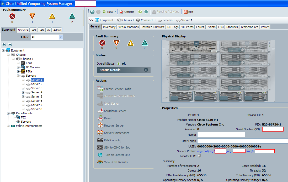
Task: Click the View POST Results eye icon
Action: click(100, 162)
